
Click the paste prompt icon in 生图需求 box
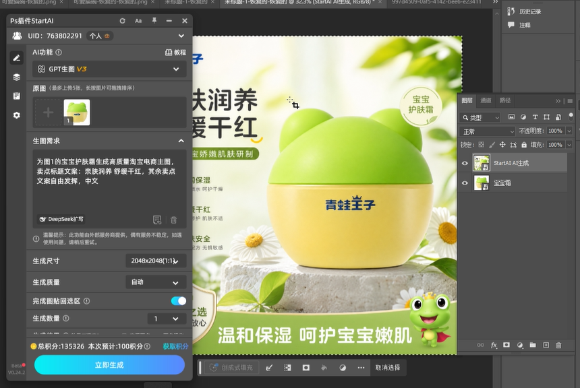tap(157, 220)
